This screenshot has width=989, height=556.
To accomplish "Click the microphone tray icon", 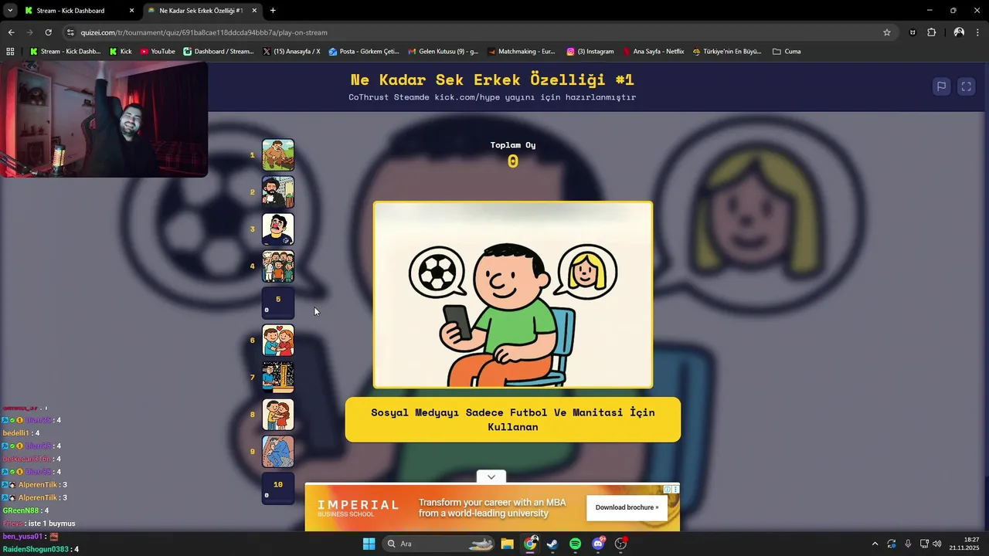I will click(x=908, y=544).
